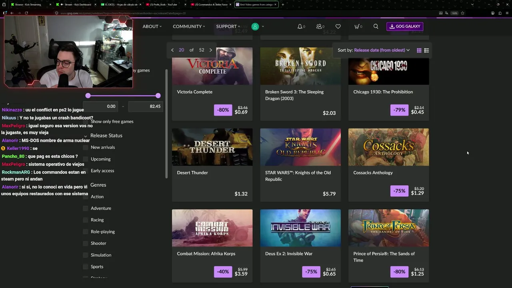Switch to the Commandos 4: Strike Force tab
512x288 pixels.
coord(211,4)
